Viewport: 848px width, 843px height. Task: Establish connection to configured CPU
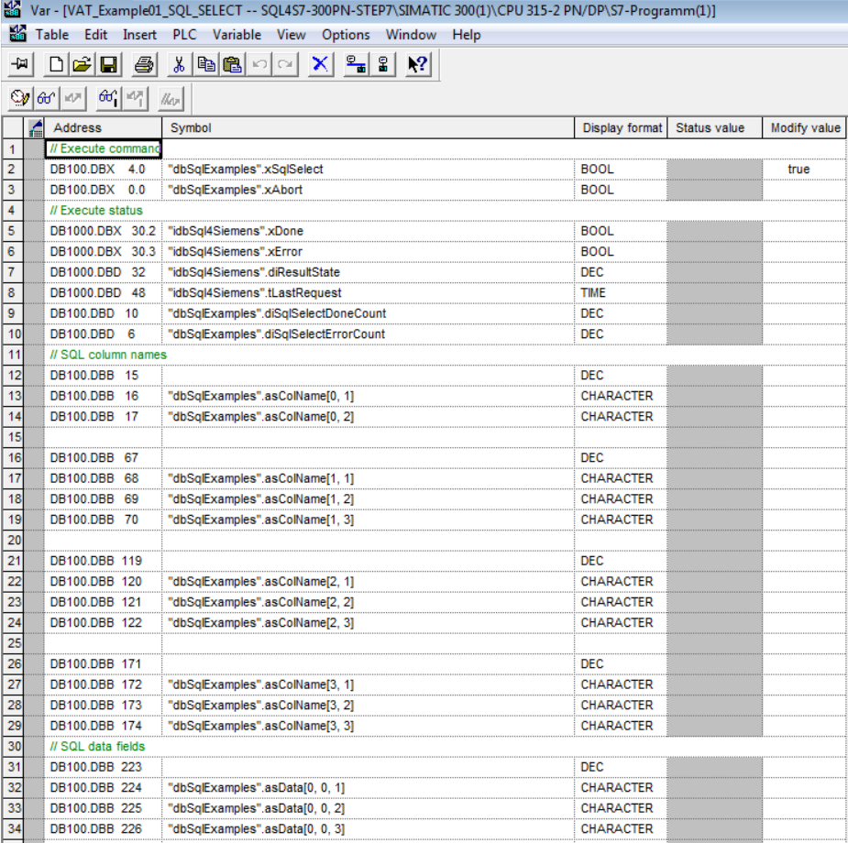click(356, 64)
